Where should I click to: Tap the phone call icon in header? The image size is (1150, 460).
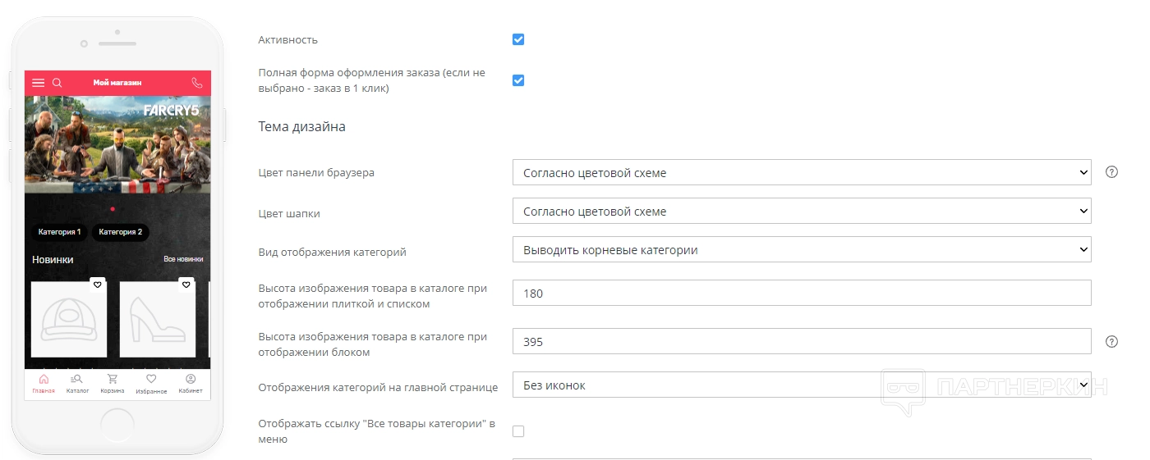coord(197,83)
